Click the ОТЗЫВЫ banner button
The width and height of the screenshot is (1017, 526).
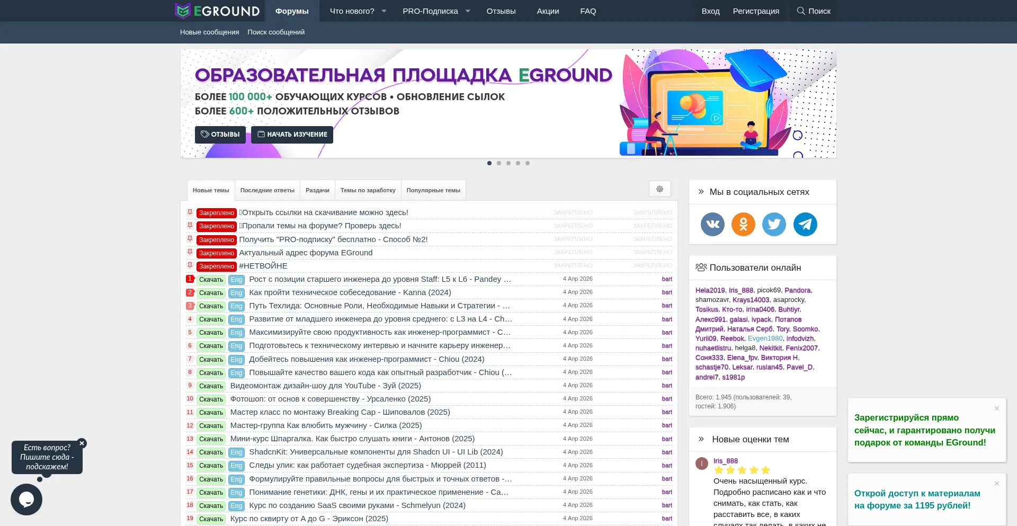(220, 135)
